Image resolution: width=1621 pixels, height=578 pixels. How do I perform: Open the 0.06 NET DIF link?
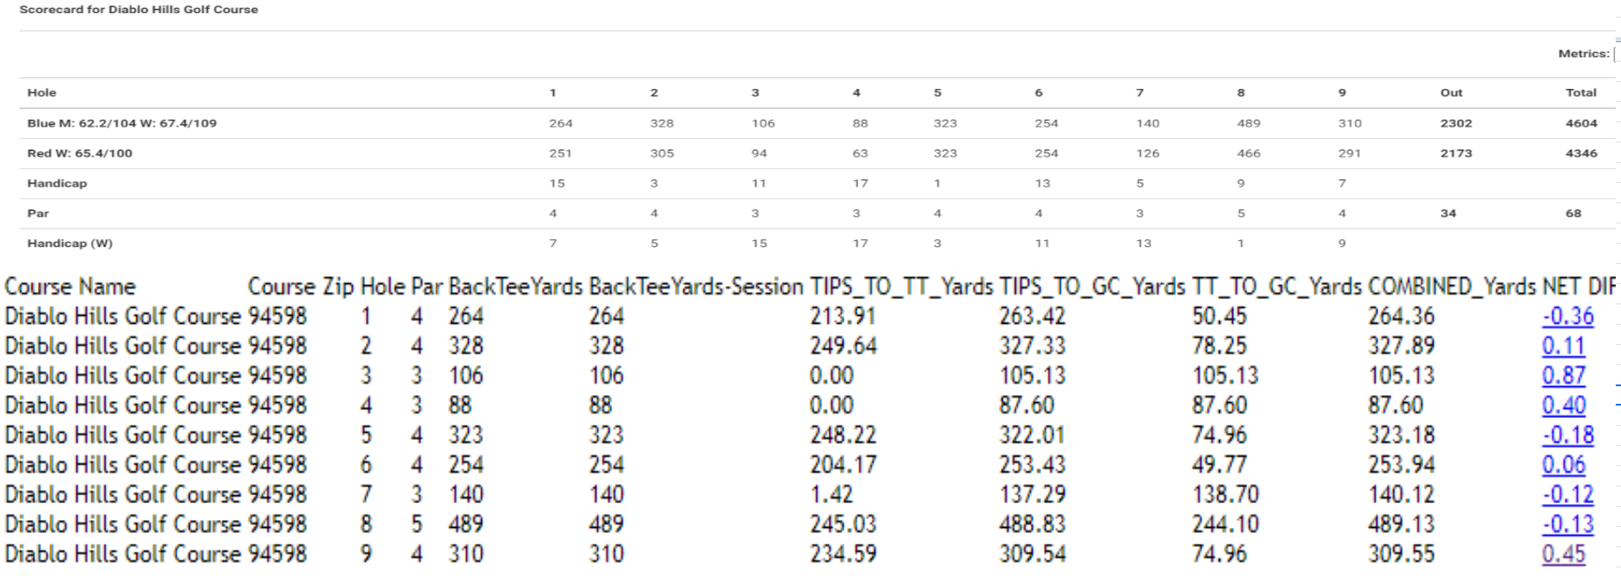pos(1563,465)
